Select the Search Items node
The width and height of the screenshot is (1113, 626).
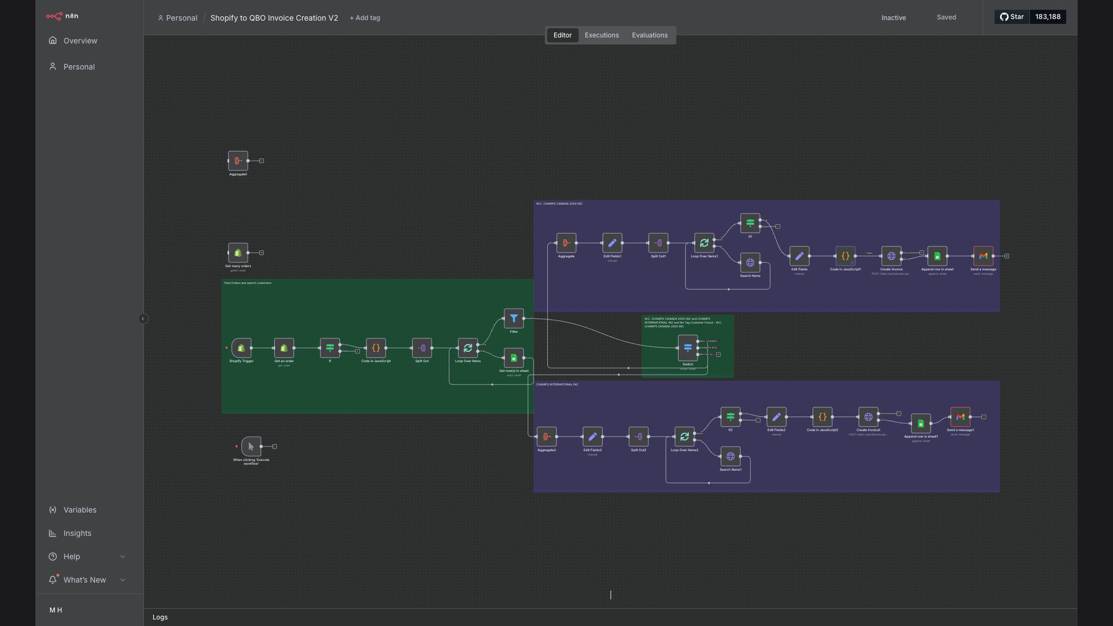[x=750, y=263]
